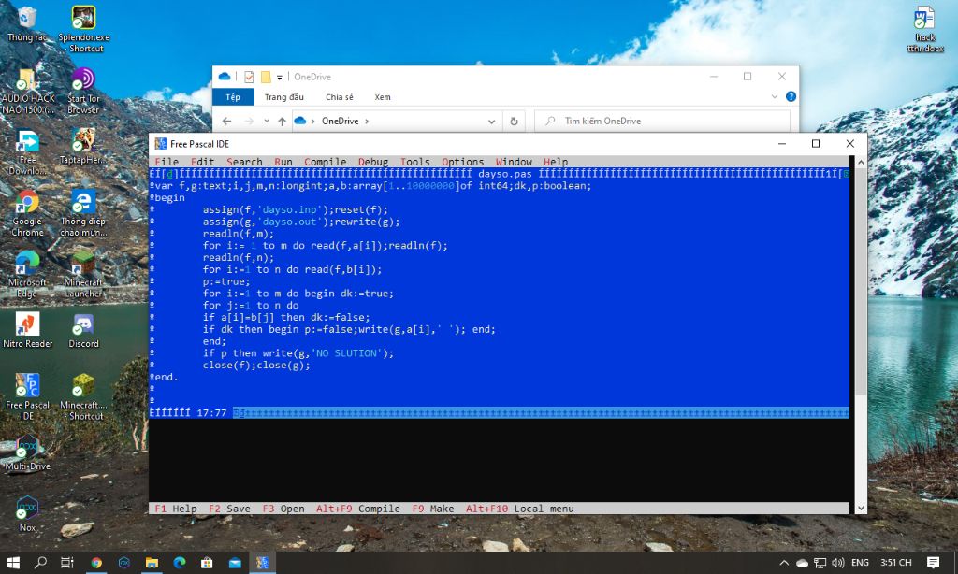The image size is (958, 574).
Task: Select the hack tthn.docx desktop file
Action: click(924, 29)
